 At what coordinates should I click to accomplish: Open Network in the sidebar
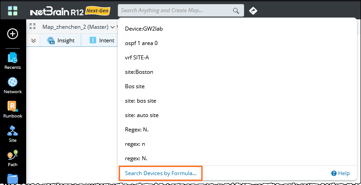click(13, 86)
